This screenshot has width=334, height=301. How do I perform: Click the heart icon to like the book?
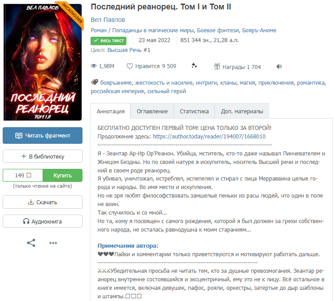coord(130,66)
